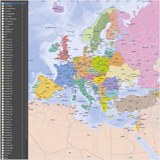Screen dimensions: 160x160
Task: Click the Fluss2 layer target circle
Action: (x=22, y=155)
